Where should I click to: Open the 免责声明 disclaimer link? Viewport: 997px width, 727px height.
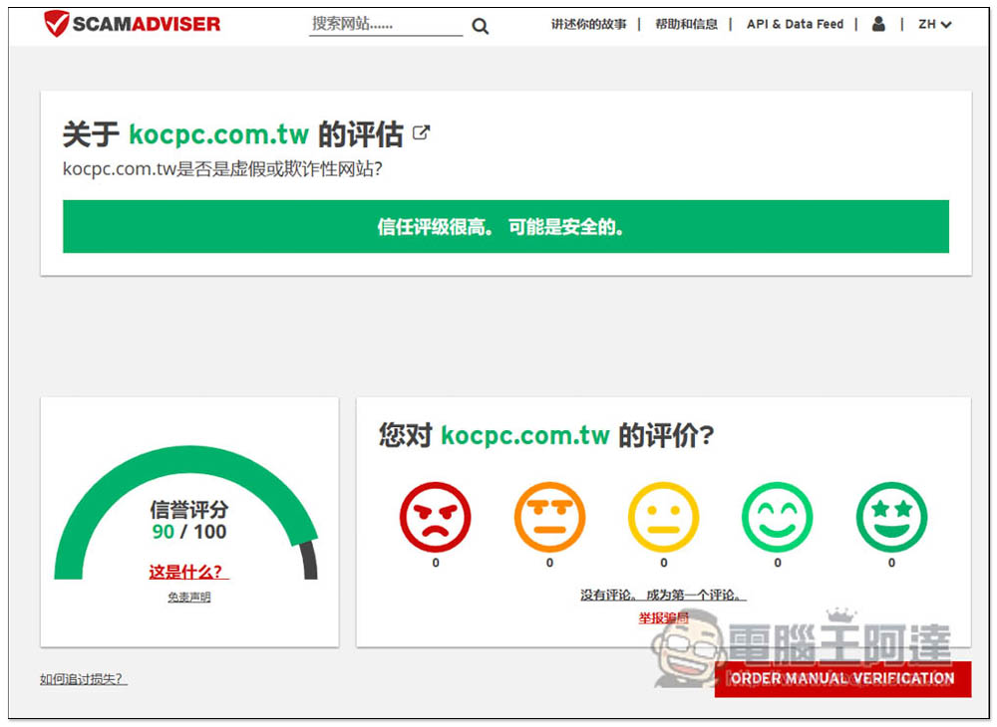pyautogui.click(x=188, y=598)
